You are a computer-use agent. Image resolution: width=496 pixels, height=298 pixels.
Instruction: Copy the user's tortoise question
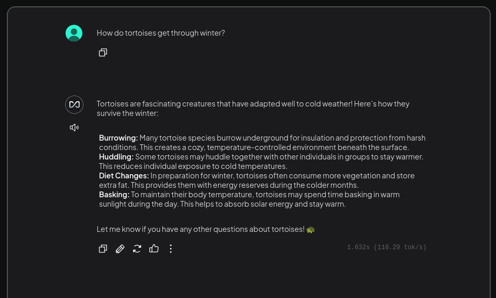pos(103,52)
